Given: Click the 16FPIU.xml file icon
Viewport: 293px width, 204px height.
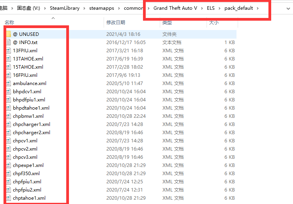Looking at the screenshot, I should (9, 75).
